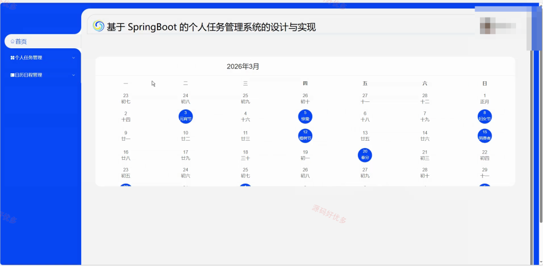Image resolution: width=543 pixels, height=266 pixels.
Task: Expand the 日历日程管理 chevron arrow
Action: (x=73, y=75)
